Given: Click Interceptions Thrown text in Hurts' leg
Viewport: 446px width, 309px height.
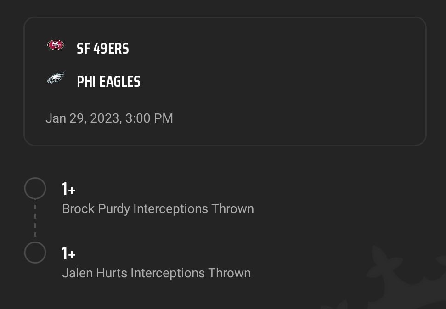Looking at the screenshot, I should coord(191,273).
